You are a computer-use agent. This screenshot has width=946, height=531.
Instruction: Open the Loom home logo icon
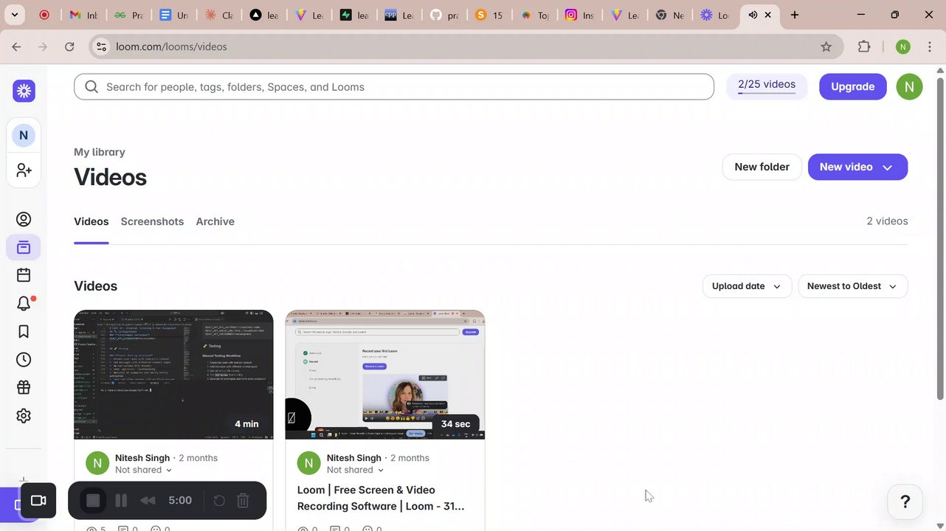[24, 91]
